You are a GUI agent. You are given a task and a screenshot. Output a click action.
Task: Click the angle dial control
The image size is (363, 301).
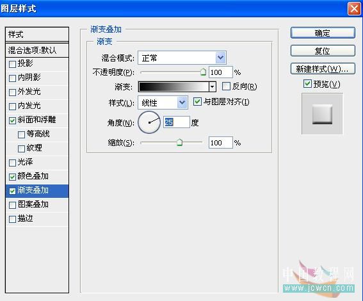point(149,122)
